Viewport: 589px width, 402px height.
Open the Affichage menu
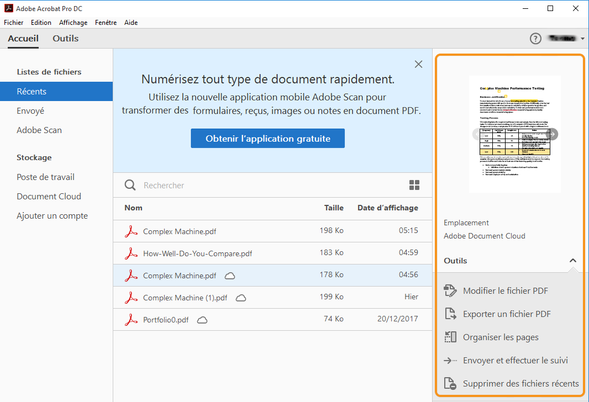pyautogui.click(x=73, y=23)
